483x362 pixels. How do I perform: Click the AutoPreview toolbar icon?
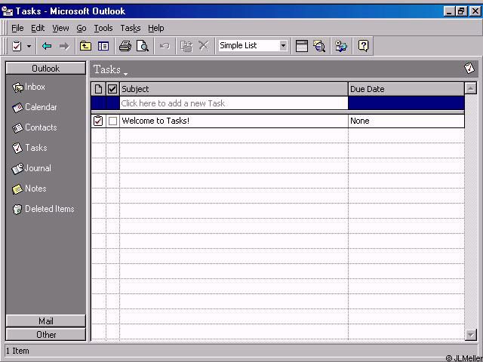click(302, 46)
